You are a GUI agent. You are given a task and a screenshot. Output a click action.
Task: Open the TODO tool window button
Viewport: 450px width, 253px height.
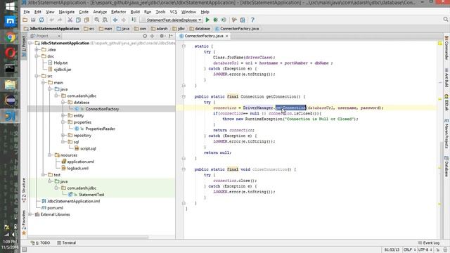point(41,242)
